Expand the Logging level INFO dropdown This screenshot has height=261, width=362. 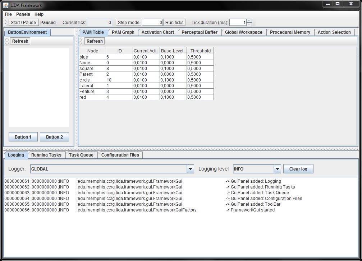[x=277, y=169]
